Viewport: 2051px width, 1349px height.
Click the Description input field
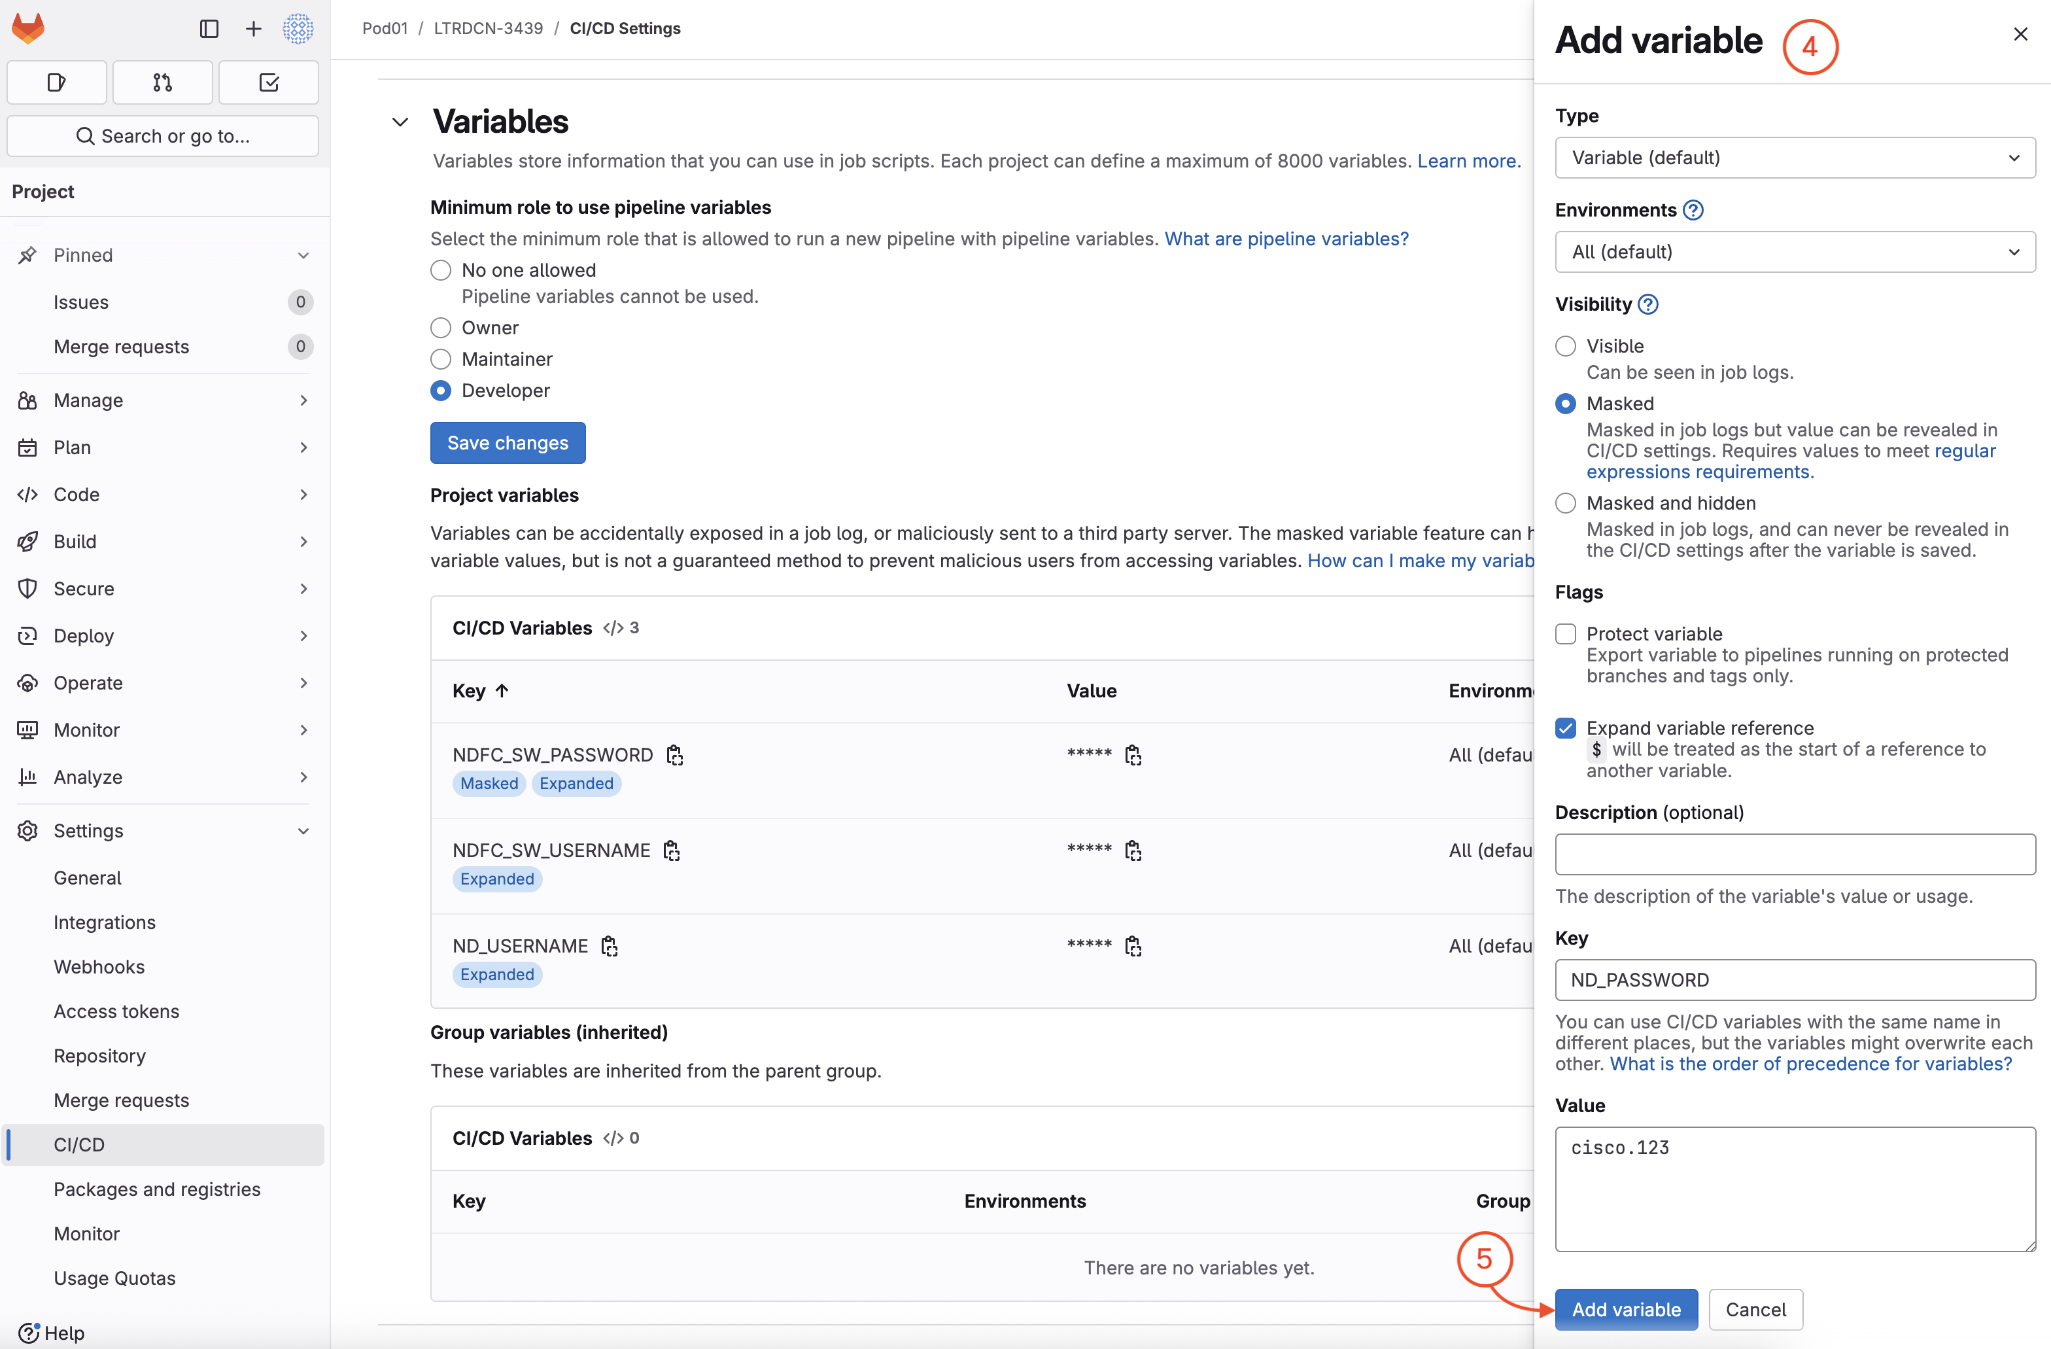pos(1794,854)
